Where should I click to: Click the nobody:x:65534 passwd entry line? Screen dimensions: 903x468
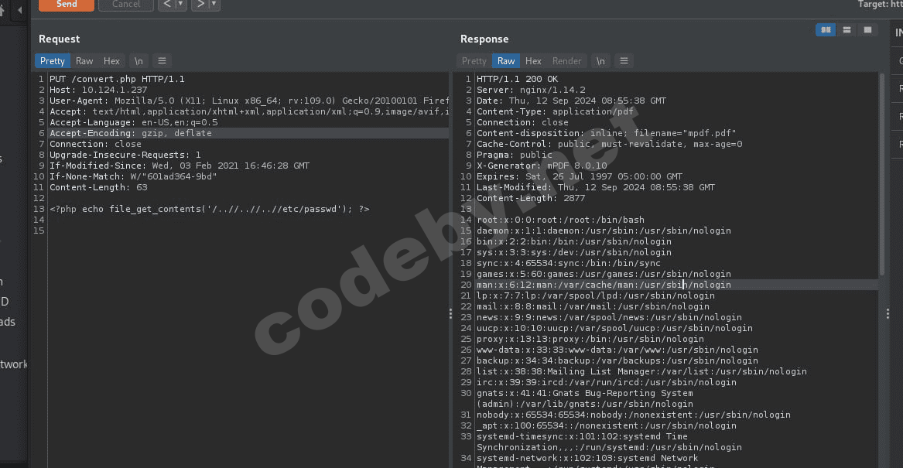click(x=634, y=415)
